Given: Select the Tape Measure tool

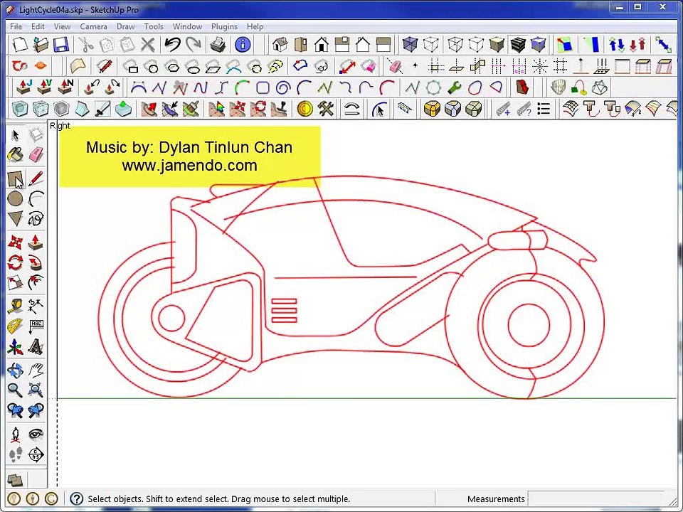Looking at the screenshot, I should (15, 306).
